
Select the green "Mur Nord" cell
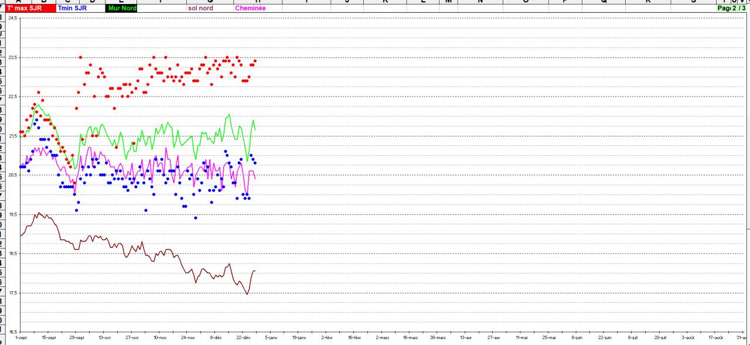(x=121, y=9)
